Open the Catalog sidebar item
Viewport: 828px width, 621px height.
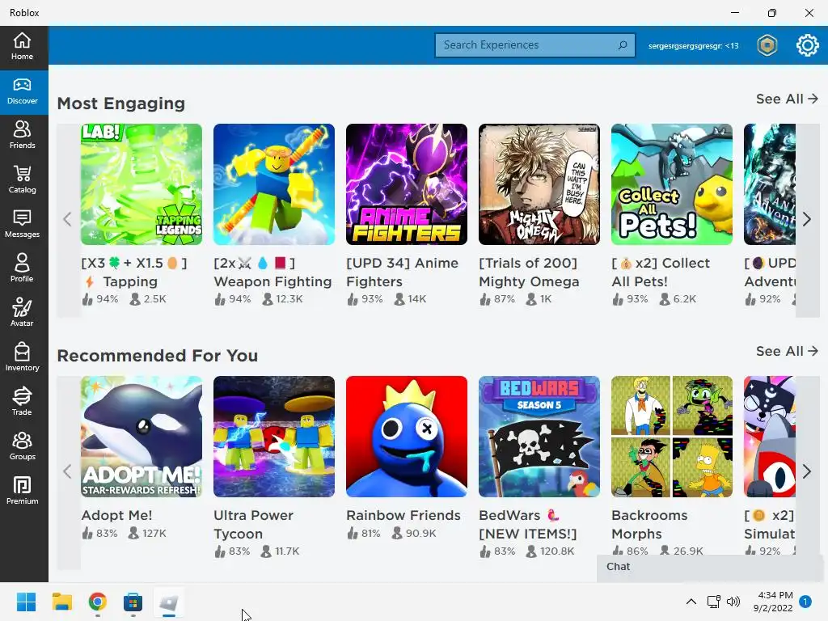tap(22, 180)
